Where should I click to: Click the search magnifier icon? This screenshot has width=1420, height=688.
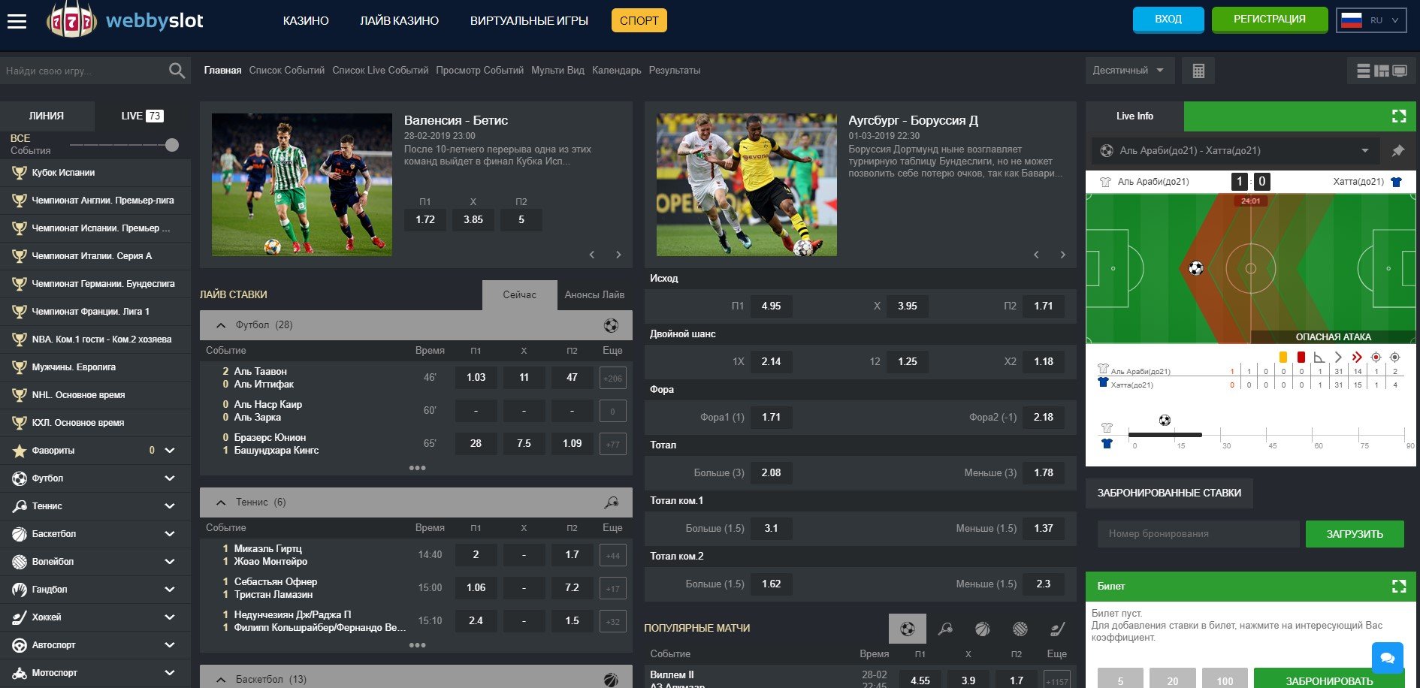click(x=177, y=71)
